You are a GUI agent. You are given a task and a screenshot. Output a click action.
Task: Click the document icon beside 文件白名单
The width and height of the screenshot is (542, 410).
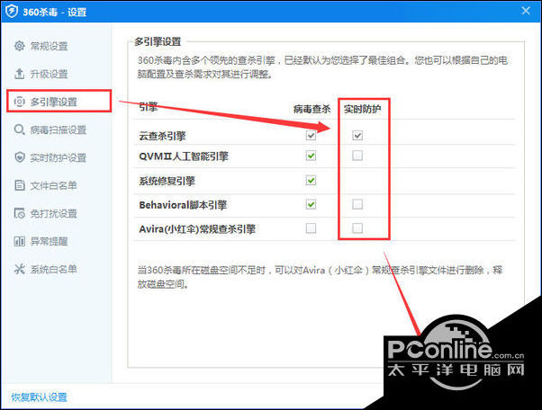[x=20, y=185]
